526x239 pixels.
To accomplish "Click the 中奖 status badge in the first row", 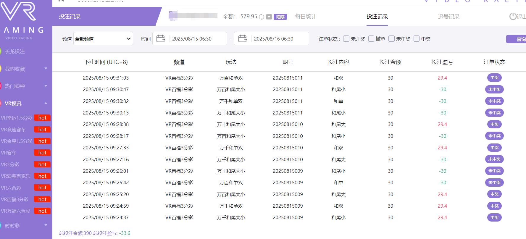I will 494,78.
